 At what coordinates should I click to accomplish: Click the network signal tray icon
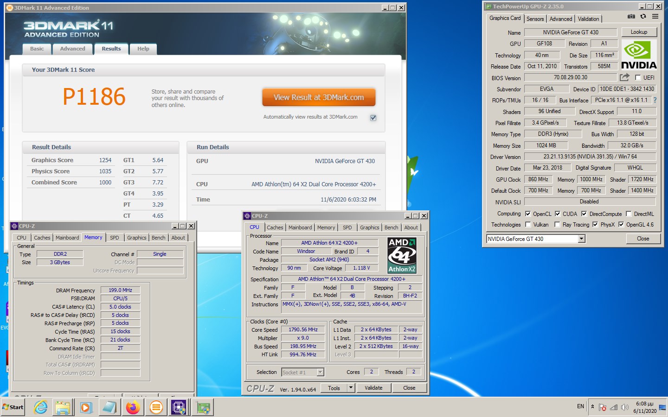614,407
